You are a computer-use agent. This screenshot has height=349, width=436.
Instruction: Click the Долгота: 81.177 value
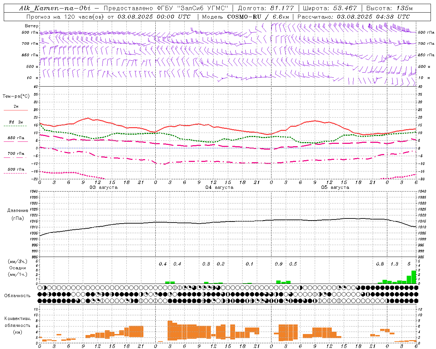[x=266, y=8]
